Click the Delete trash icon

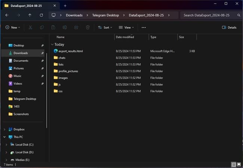coord(87,28)
